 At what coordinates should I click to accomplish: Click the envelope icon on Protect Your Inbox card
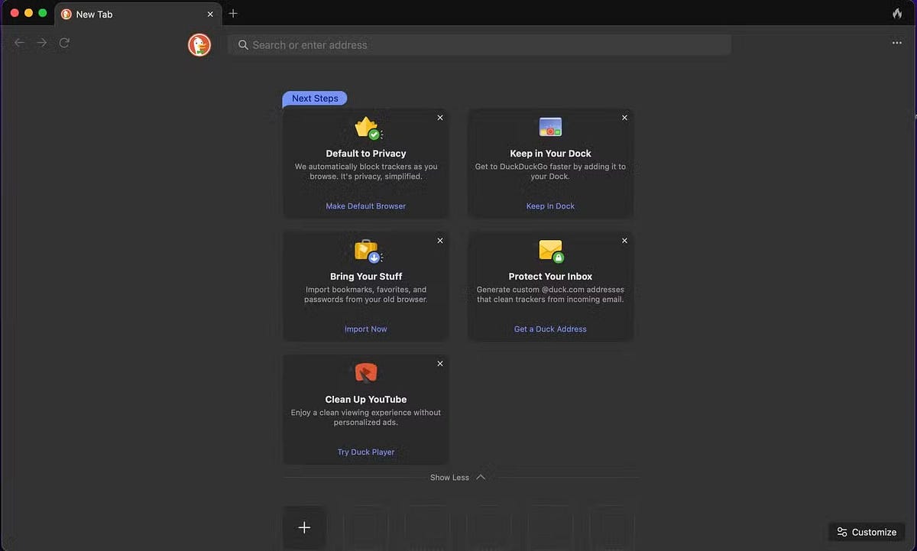coord(550,250)
